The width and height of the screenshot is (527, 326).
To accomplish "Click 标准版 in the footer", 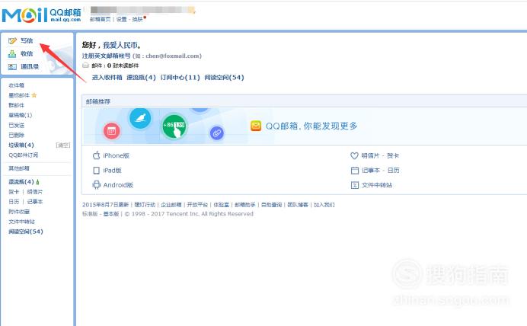I will [90, 214].
